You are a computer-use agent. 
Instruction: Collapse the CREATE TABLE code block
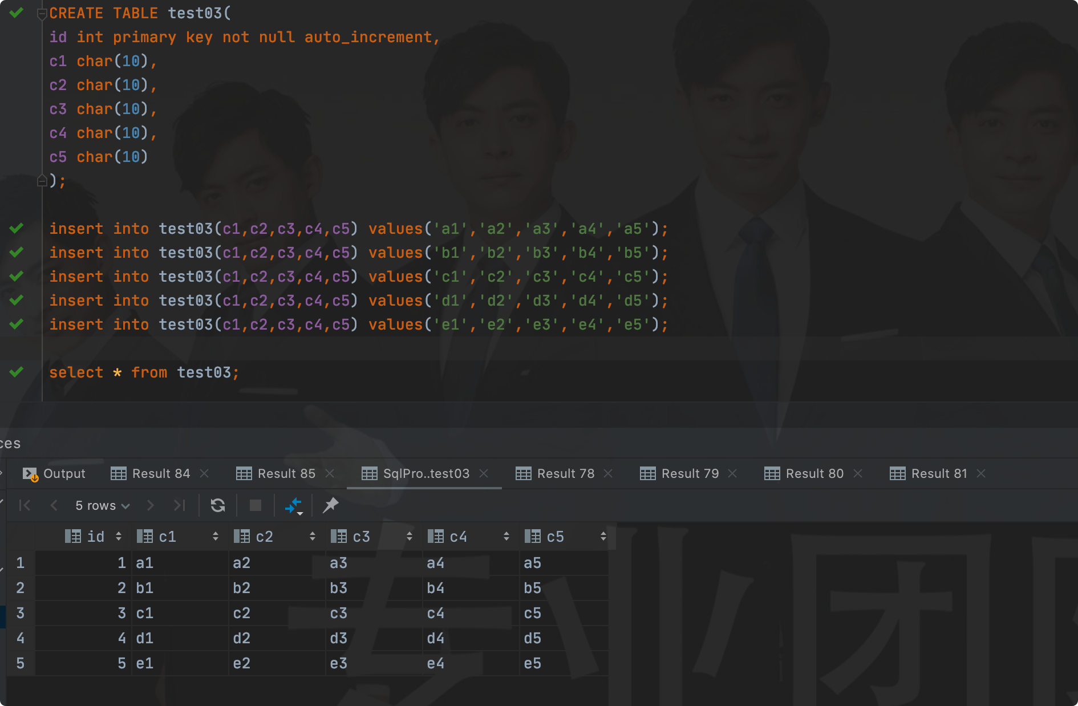[x=42, y=14]
